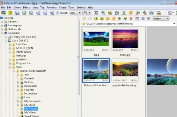Open the compare images icon

pyautogui.click(x=151, y=13)
